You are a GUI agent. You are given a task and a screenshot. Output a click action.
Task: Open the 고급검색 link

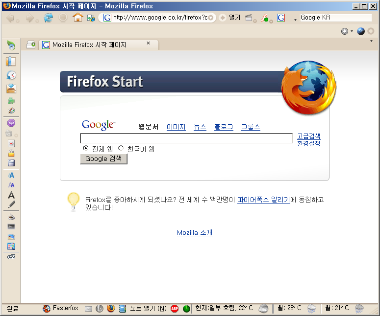[x=309, y=136]
